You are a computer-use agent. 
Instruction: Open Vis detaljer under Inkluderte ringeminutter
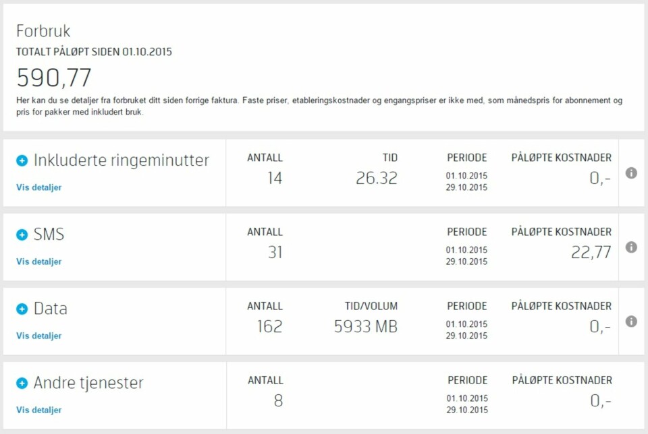(x=39, y=187)
